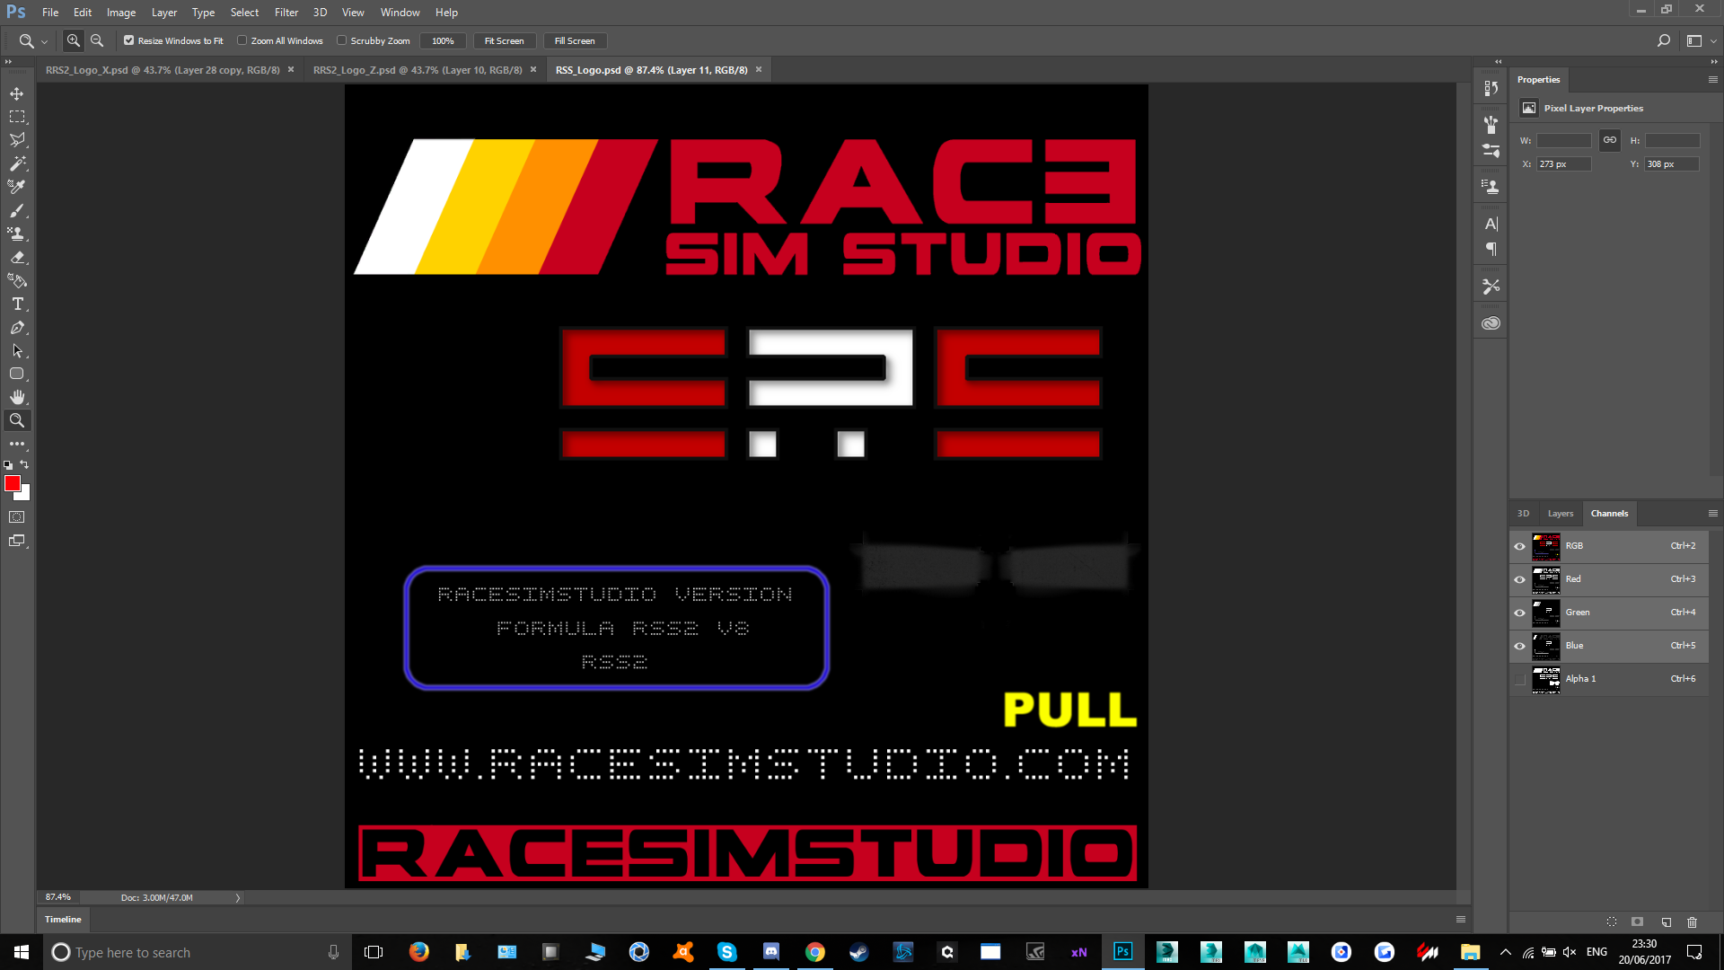Open the Character panel icon

[1491, 224]
